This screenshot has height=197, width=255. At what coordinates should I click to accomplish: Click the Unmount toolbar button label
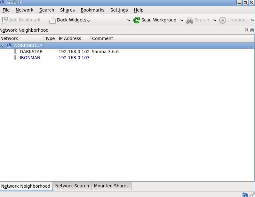tap(237, 20)
